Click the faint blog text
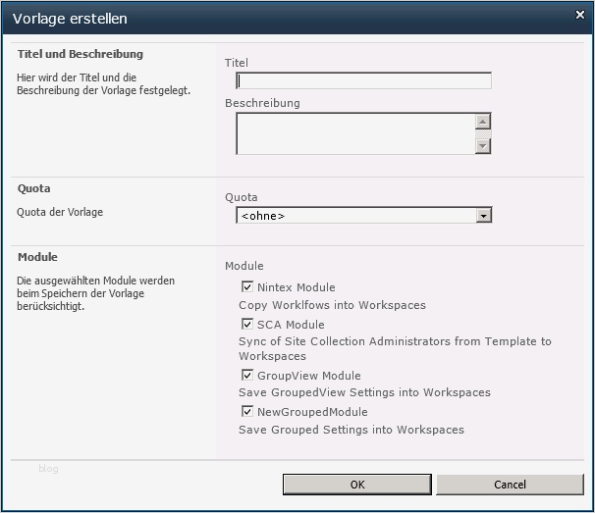Screen dimensions: 595x513 pyautogui.click(x=48, y=469)
